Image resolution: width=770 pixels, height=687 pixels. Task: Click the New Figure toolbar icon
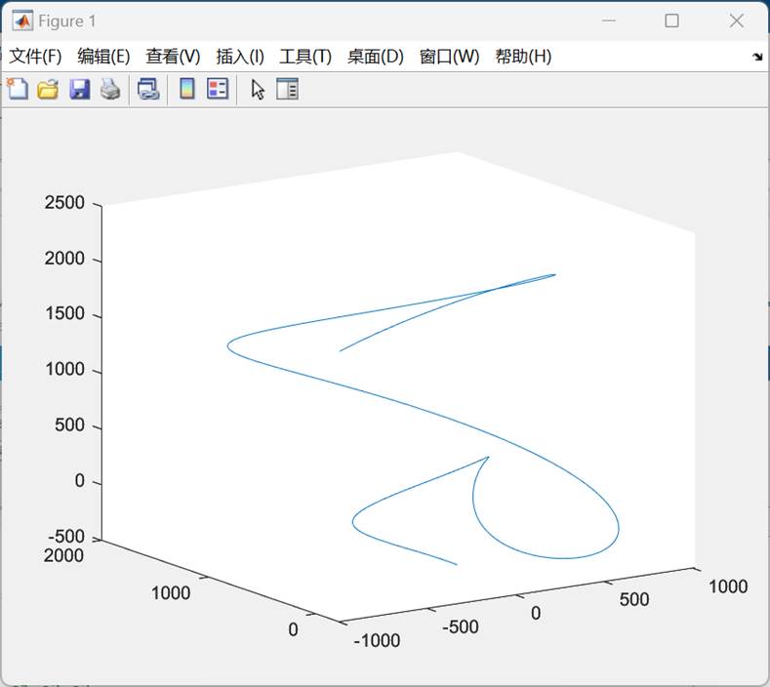point(18,90)
